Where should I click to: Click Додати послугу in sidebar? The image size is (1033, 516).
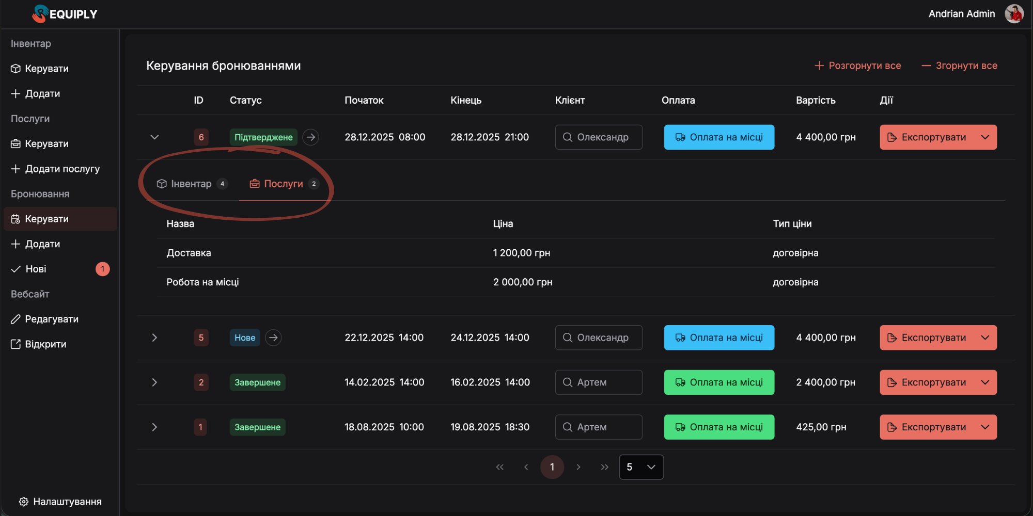62,169
